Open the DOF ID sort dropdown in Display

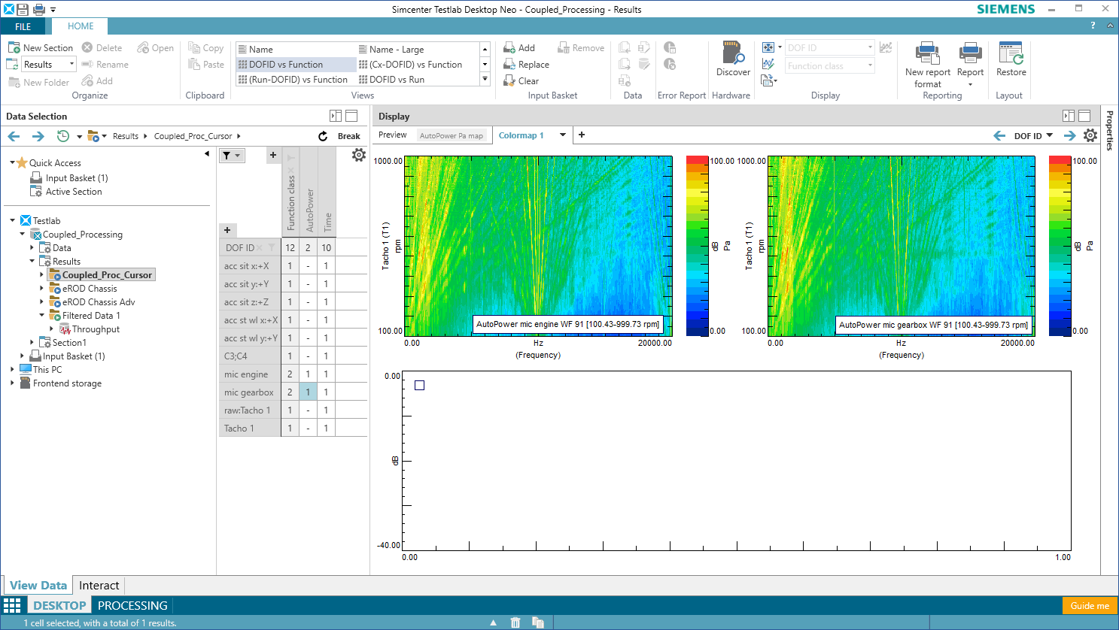[1050, 136]
